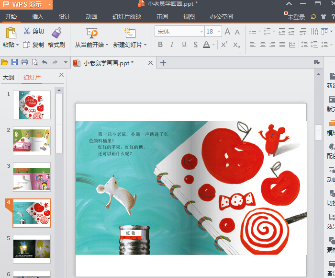Open the 视图 ribbon tab
This screenshot has height=278, width=335.
pos(189,16)
